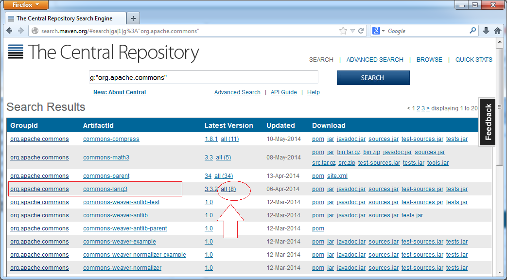Open the commons-weaver-antlib-parent artifact link
Screen dimensions: 507x280
125,228
